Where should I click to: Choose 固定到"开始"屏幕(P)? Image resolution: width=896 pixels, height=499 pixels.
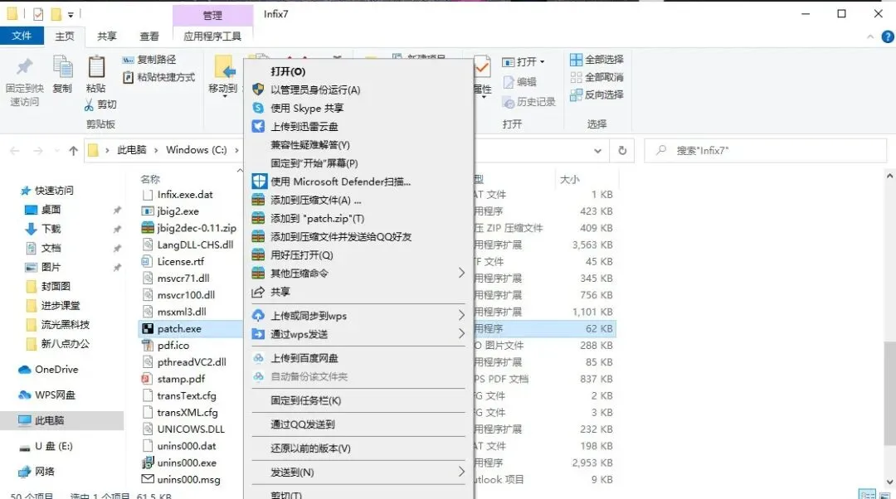359,163
